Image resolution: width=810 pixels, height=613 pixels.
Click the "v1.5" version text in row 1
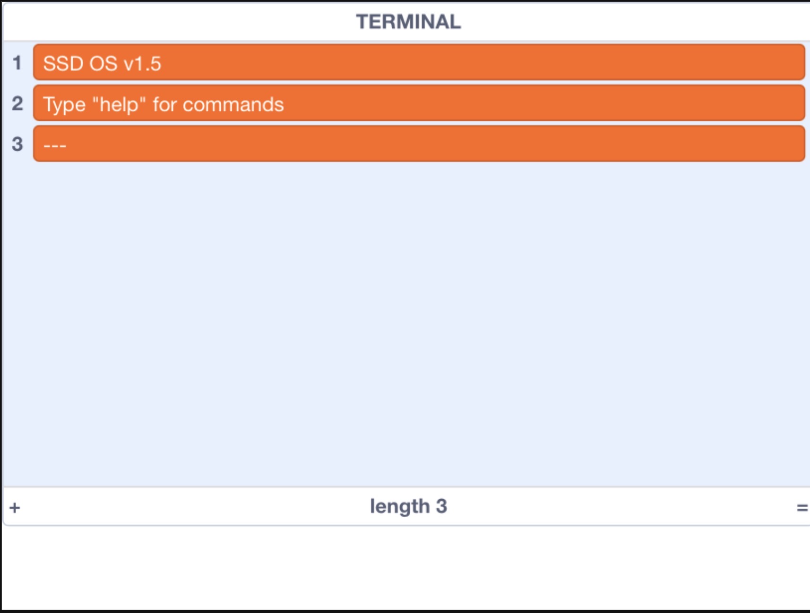[x=142, y=64]
